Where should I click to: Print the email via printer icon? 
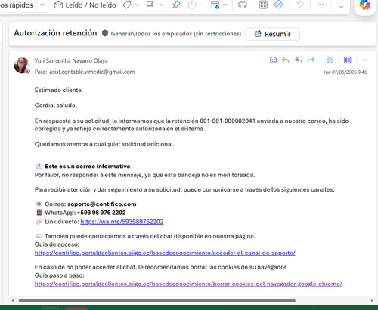tap(243, 5)
